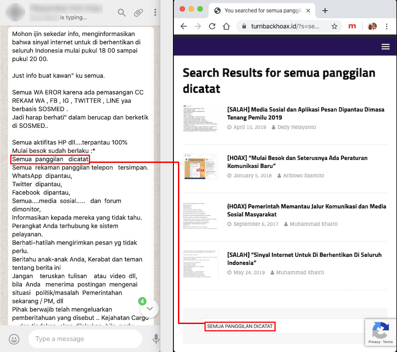Record a voice message with microphone

[156, 339]
